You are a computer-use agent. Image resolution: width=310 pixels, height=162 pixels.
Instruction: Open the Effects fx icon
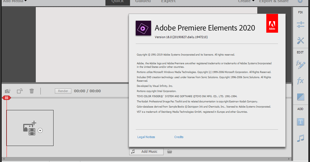click(300, 81)
